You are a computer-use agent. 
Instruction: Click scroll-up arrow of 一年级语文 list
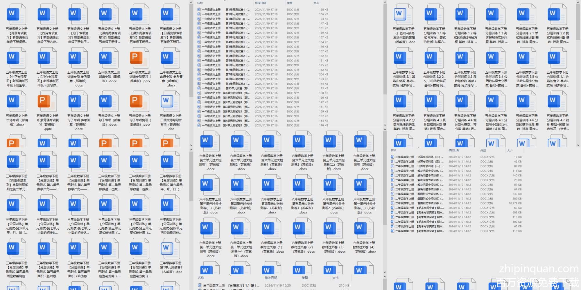click(385, 2)
